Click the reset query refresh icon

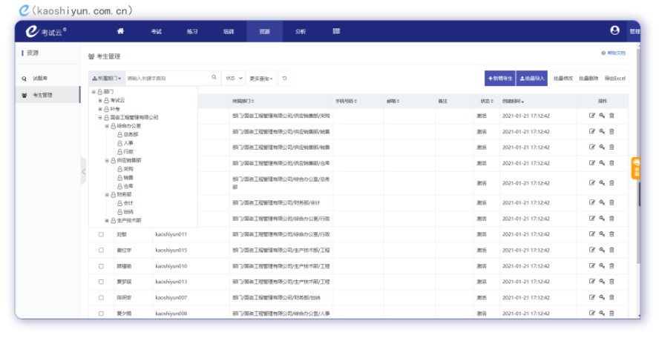click(x=284, y=78)
